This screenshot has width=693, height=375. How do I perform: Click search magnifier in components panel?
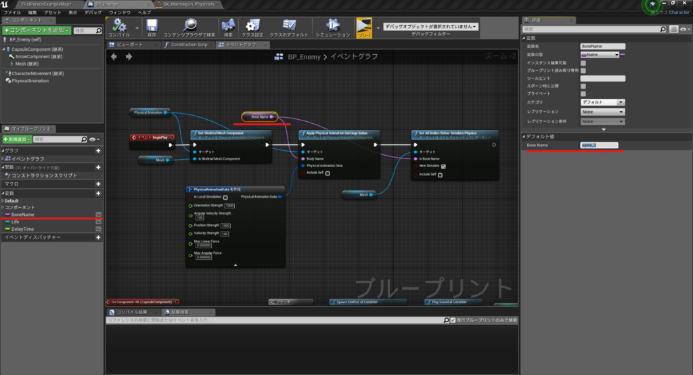(x=99, y=30)
